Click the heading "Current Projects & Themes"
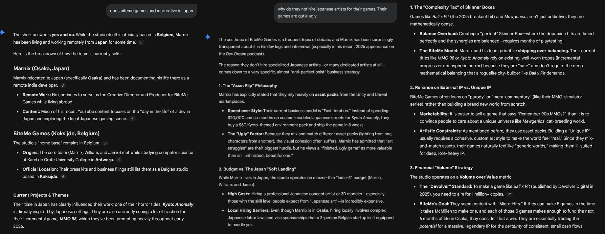 41,195
